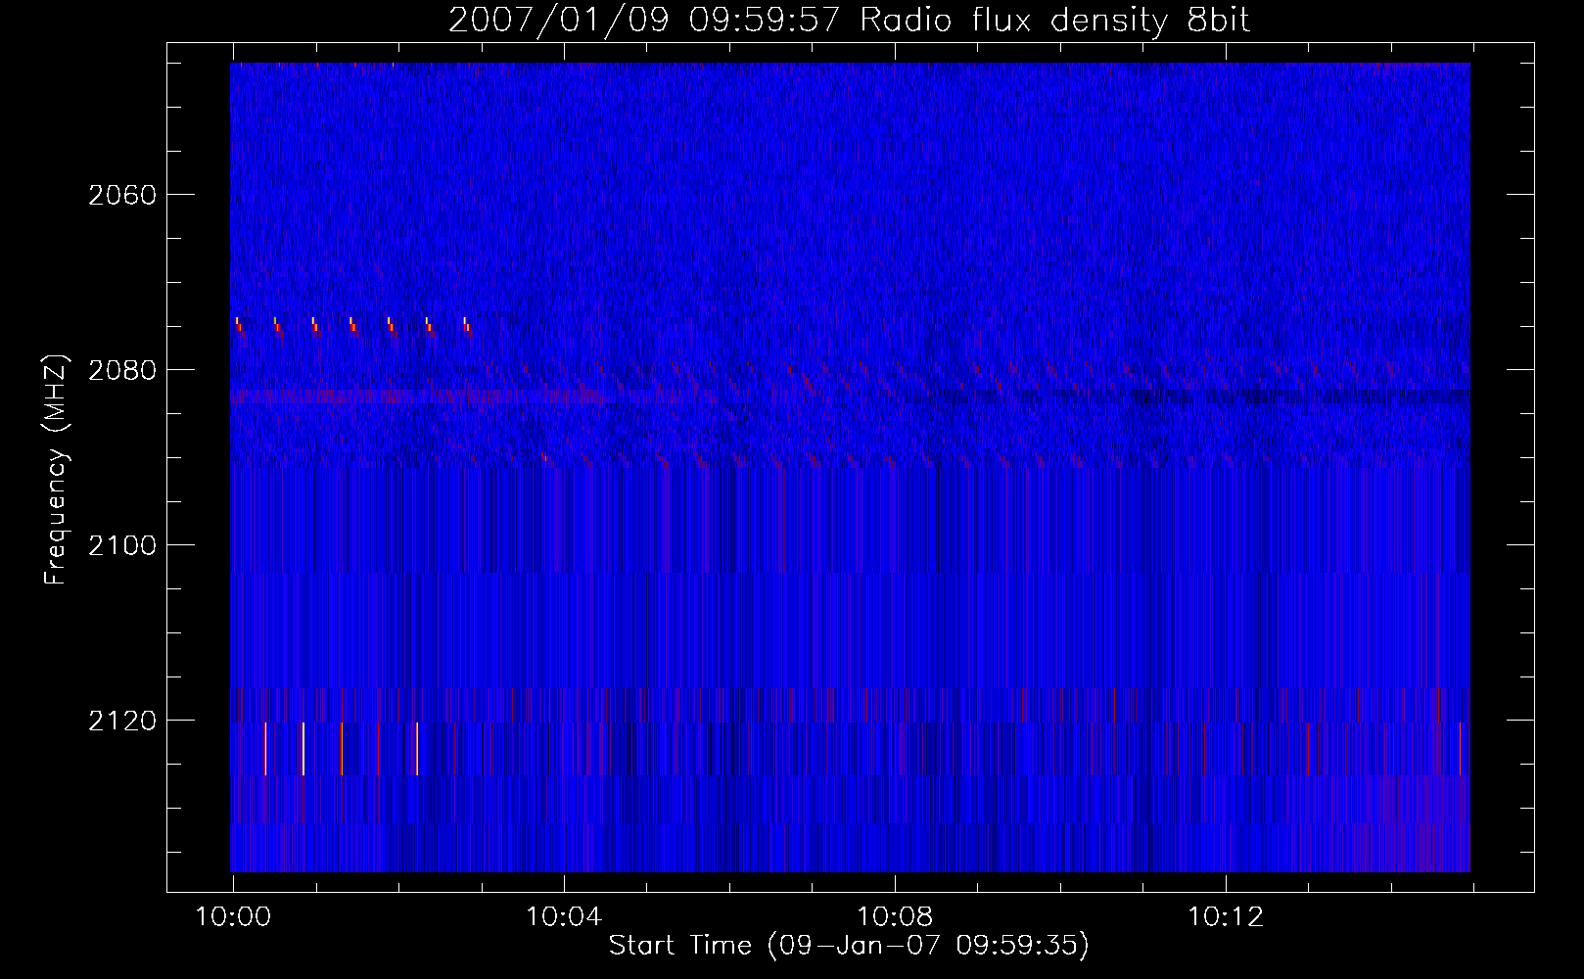
Task: Click the 'Start Time (09-Jan-07 09:59:35)' x-axis label
Action: [849, 946]
